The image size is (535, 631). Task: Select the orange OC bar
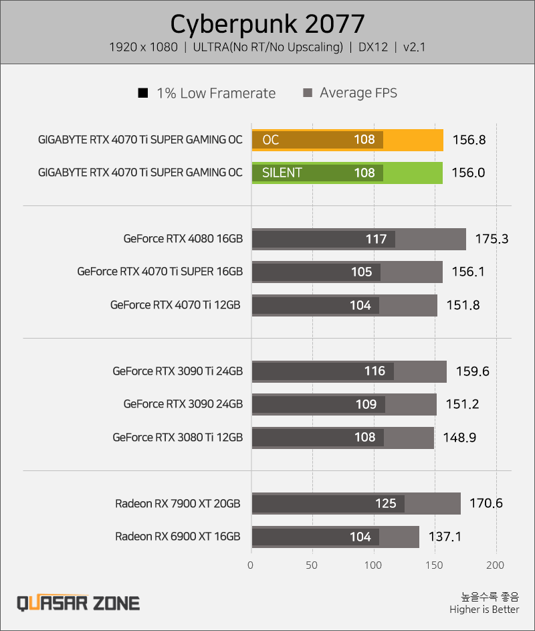pyautogui.click(x=348, y=140)
